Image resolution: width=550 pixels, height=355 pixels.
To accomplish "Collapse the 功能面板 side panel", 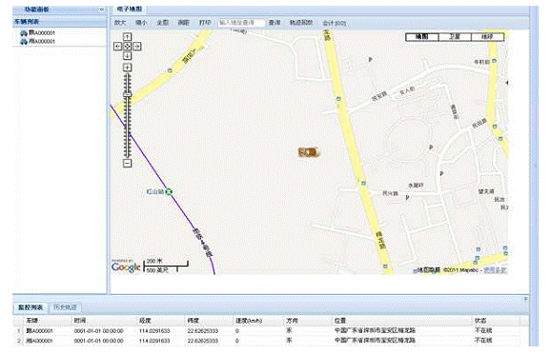I will tap(102, 10).
